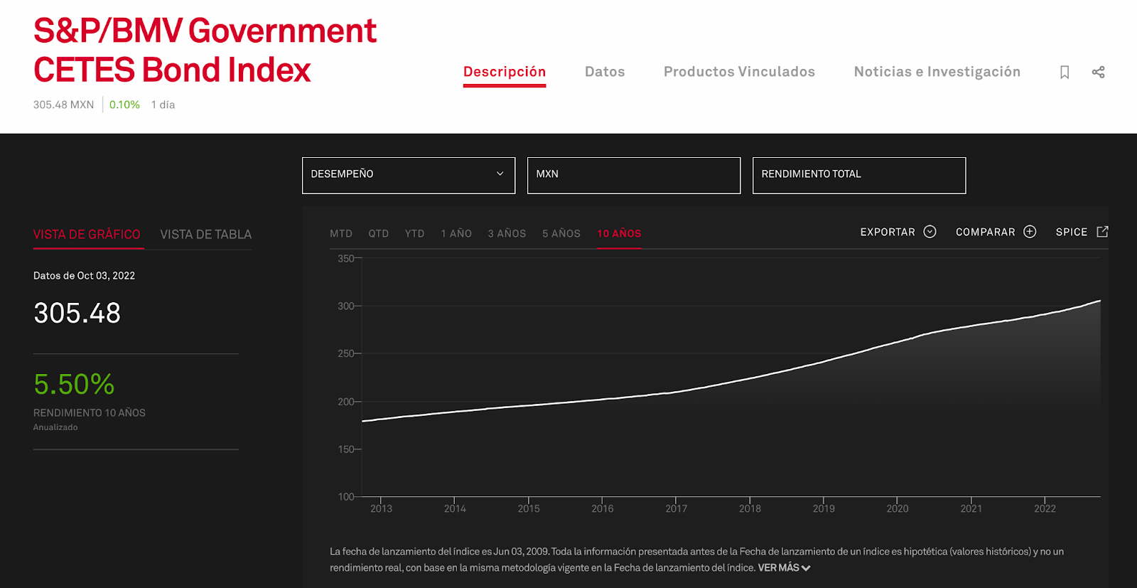Image resolution: width=1137 pixels, height=588 pixels.
Task: Click the 2022 x-axis label
Action: coord(1045,508)
